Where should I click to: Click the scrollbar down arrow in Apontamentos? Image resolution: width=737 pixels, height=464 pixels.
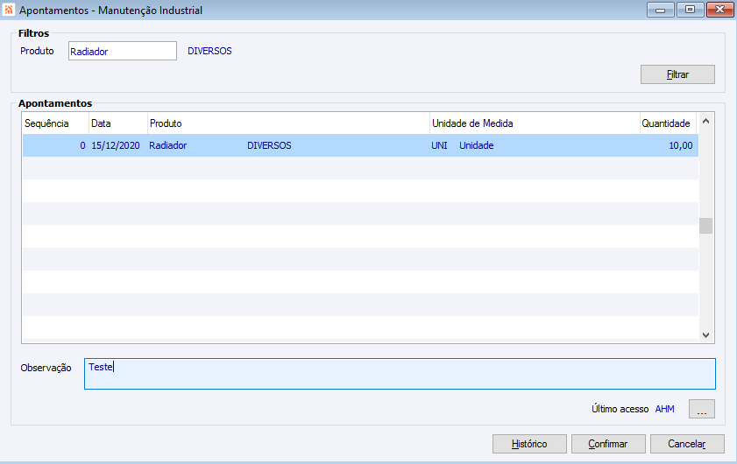(x=705, y=334)
